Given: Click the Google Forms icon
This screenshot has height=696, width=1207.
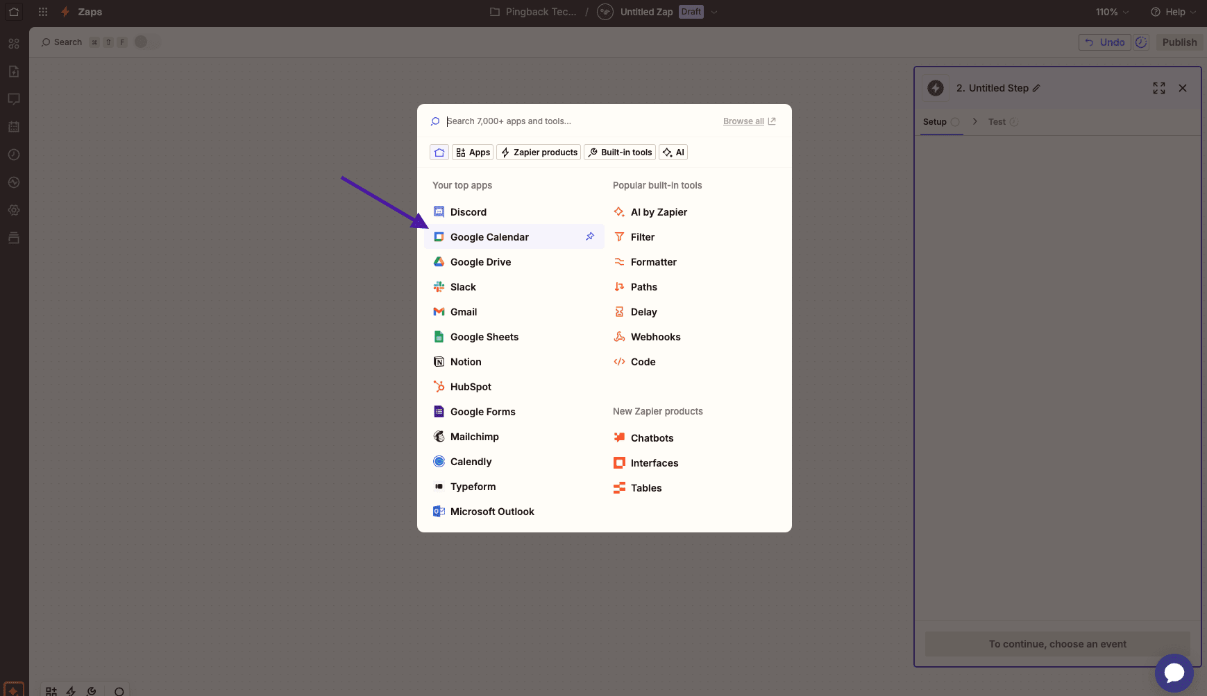Looking at the screenshot, I should 439,411.
